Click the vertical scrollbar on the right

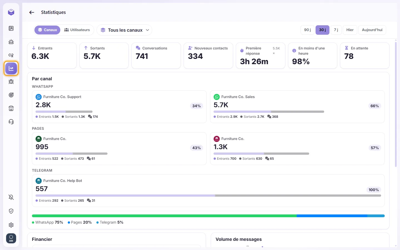click(396, 104)
